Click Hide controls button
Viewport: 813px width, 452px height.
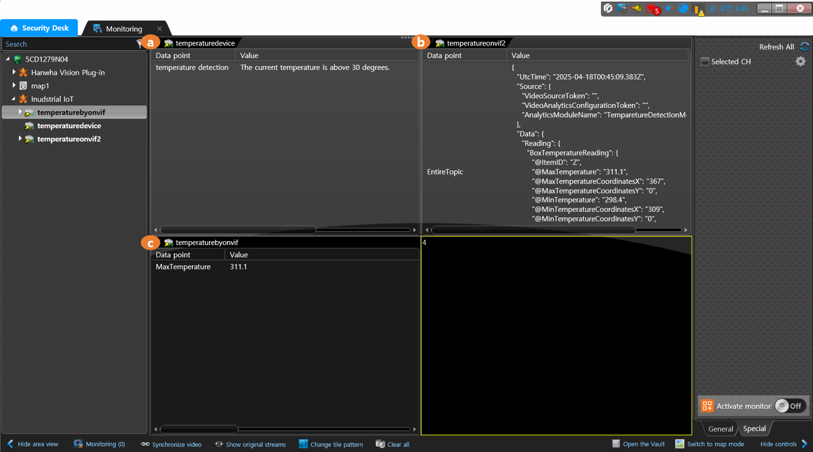click(783, 444)
